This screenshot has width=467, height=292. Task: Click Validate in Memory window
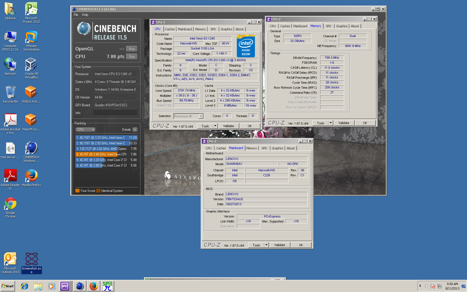pyautogui.click(x=344, y=123)
